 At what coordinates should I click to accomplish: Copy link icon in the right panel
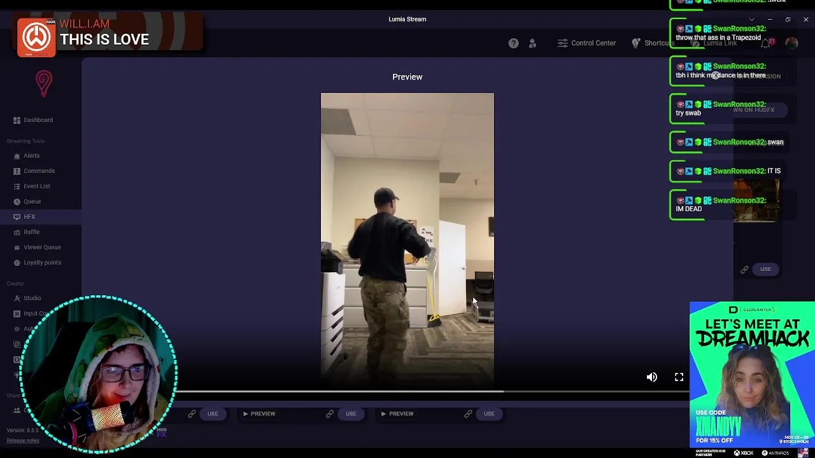click(x=744, y=269)
